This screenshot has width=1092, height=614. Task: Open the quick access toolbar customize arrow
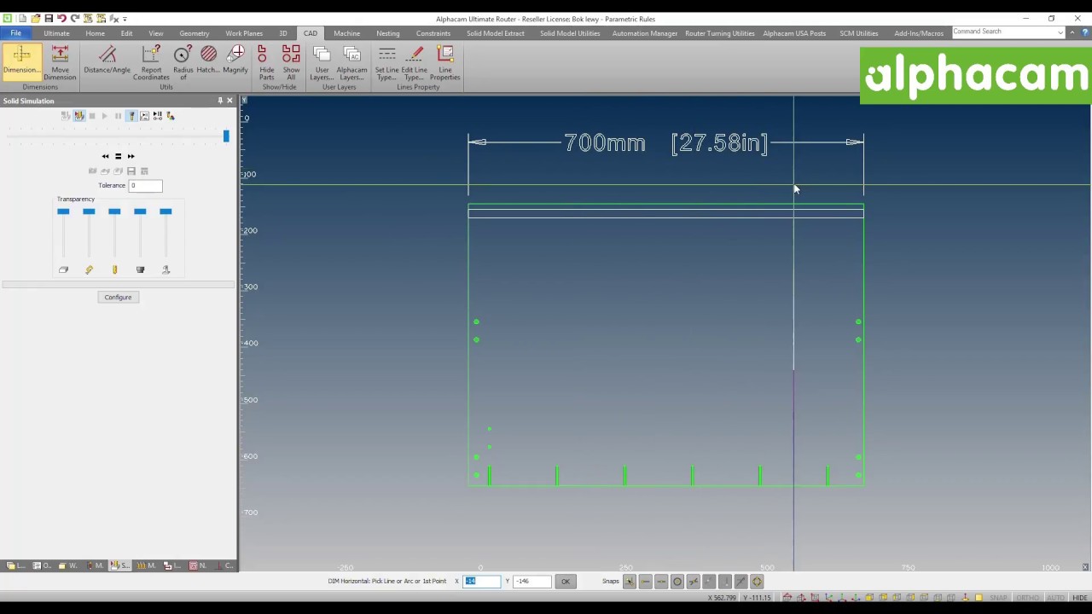[x=125, y=19]
